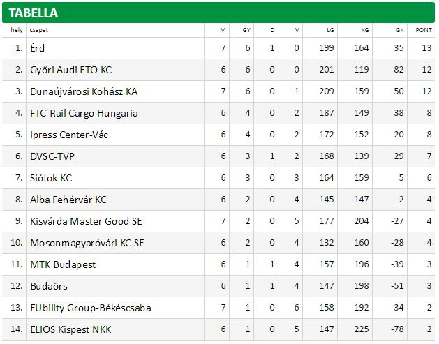
Task: Open ELIOS Kispest NKK team entry
Action: click(70, 329)
